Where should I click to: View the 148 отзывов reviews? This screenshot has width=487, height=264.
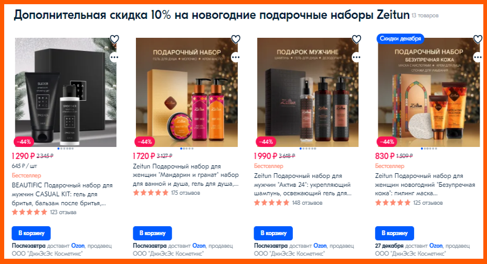click(307, 203)
